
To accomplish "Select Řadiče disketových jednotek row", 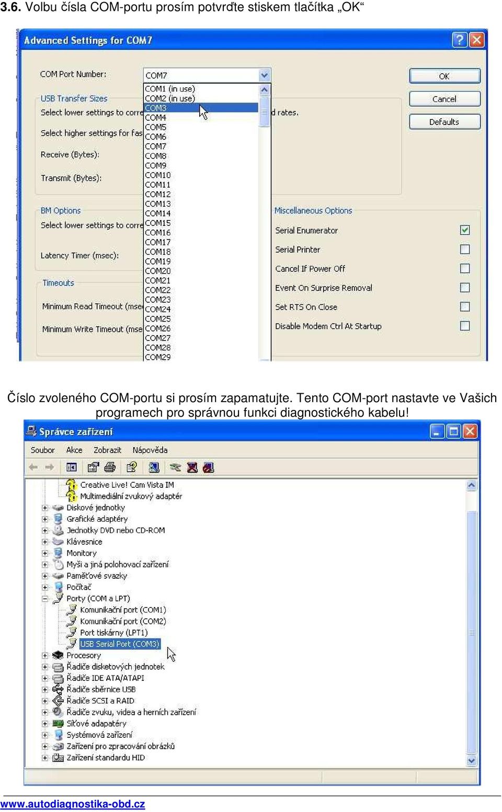I will tap(115, 667).
